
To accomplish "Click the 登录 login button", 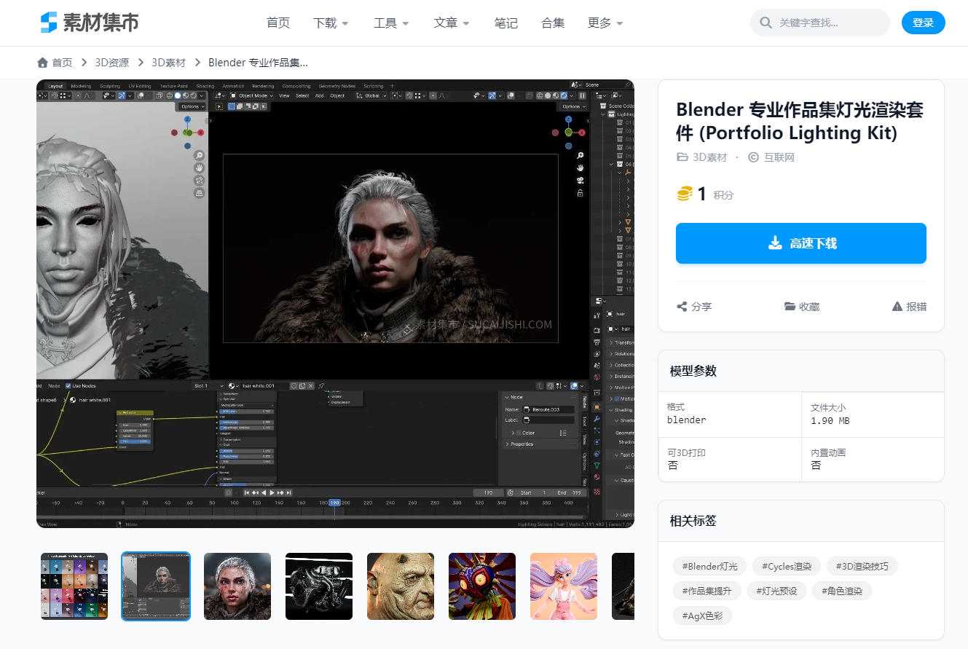I will [x=923, y=23].
